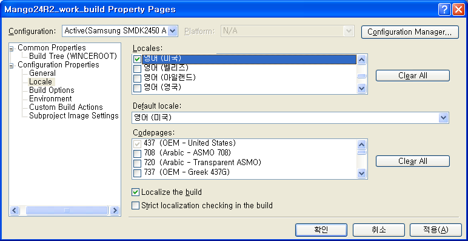This screenshot has height=241, width=468.
Task: Click Clear All beside Locales list
Action: pos(412,76)
